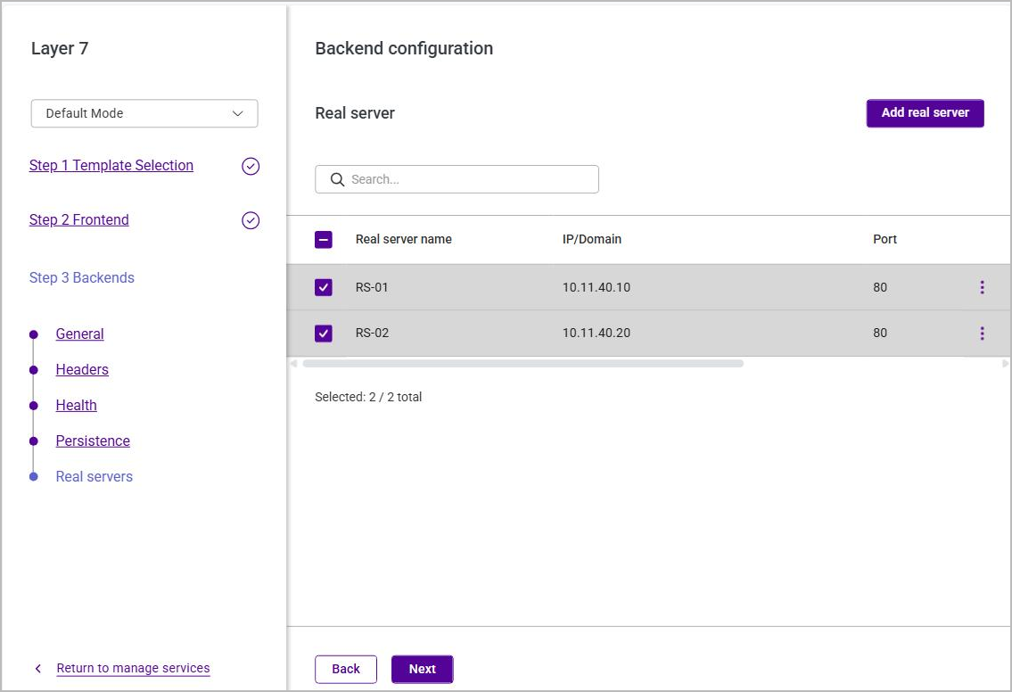Open the Headers backend section
This screenshot has height=692, width=1012.
coord(82,369)
